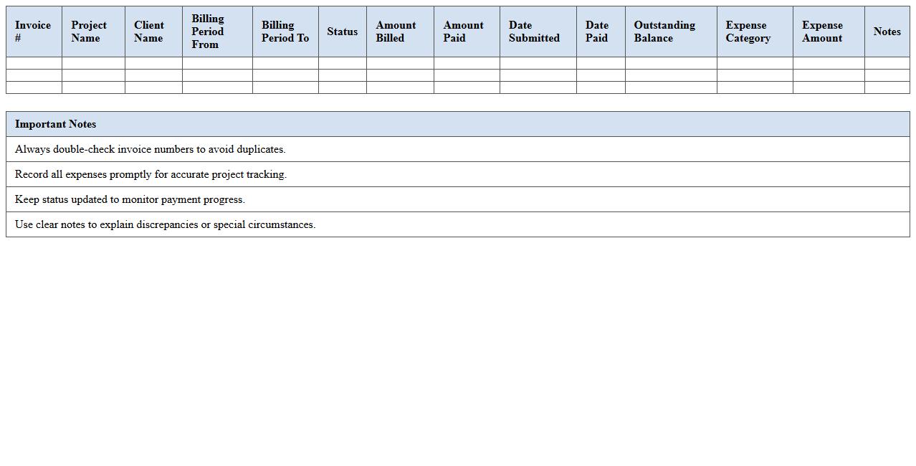Select the empty Status cell in row one

[342, 62]
